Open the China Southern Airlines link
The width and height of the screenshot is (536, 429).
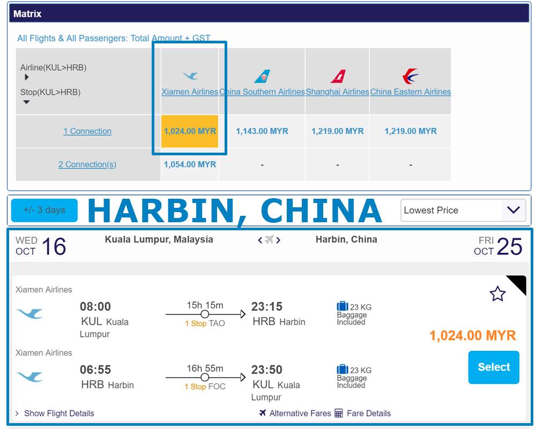(262, 92)
